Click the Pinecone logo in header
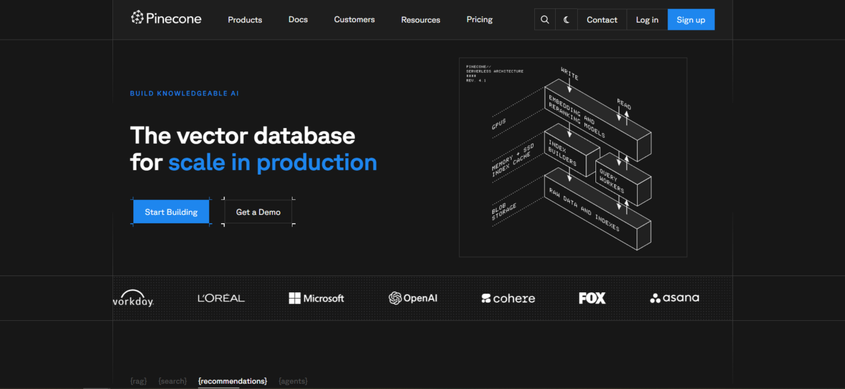Screen dimensions: 845x389 coord(166,19)
